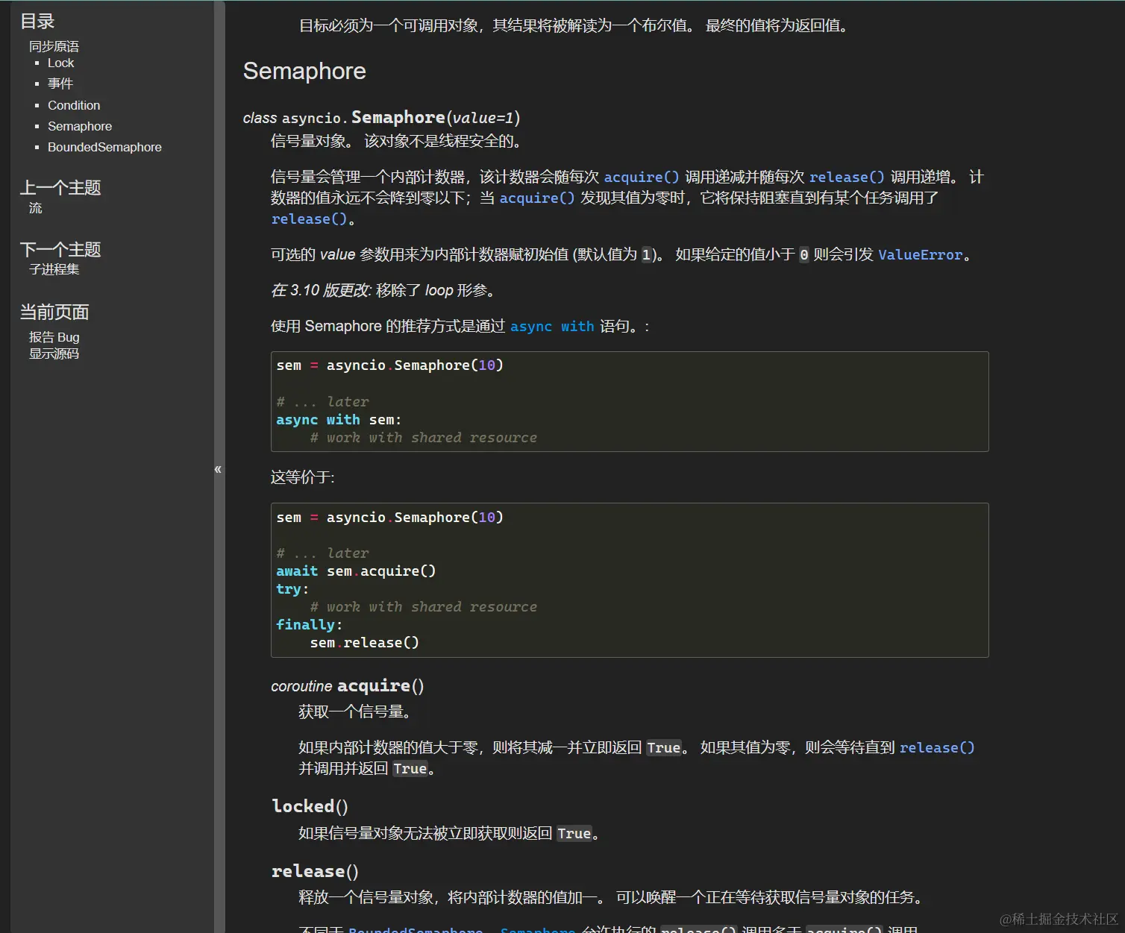Follow the release() link before 调用递增
Screen dimensions: 1125x933
click(847, 178)
